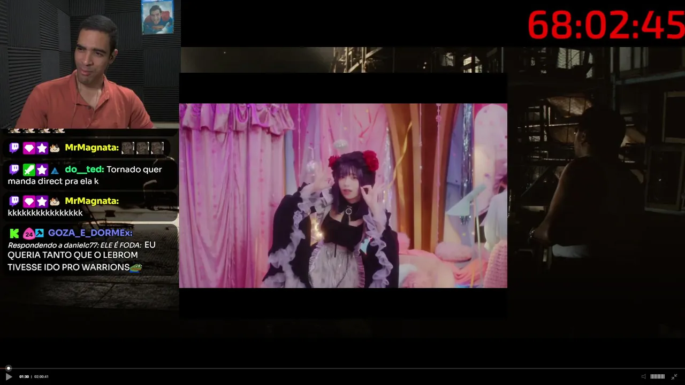
Task: Click the middle face emote in MrMagnata's message
Action: tap(142, 148)
